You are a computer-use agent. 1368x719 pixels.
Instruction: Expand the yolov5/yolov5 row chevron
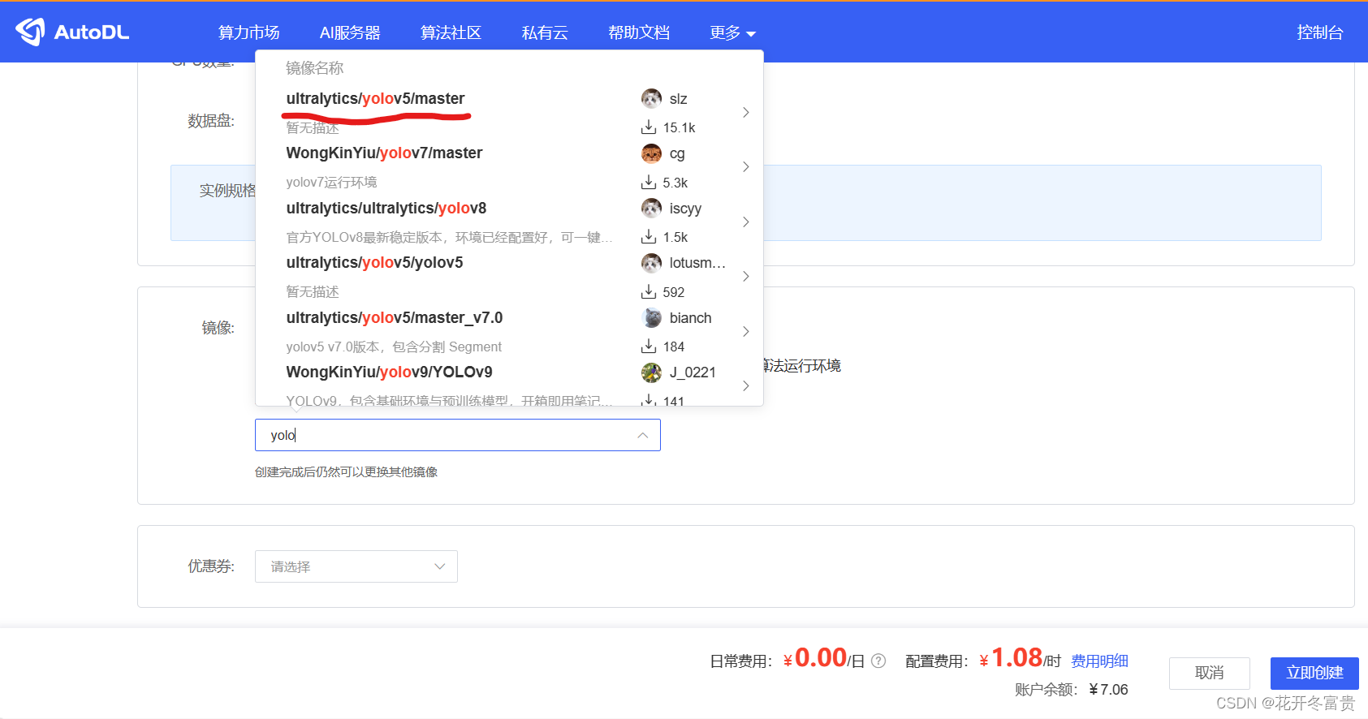(x=745, y=277)
